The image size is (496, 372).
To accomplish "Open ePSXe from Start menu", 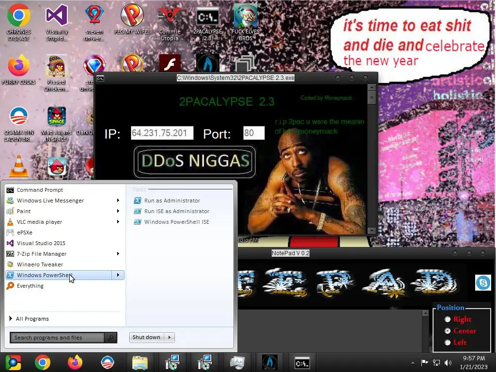I will click(x=65, y=232).
